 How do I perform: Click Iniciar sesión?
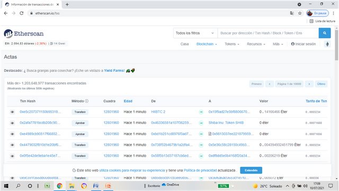pyautogui.click(x=304, y=44)
